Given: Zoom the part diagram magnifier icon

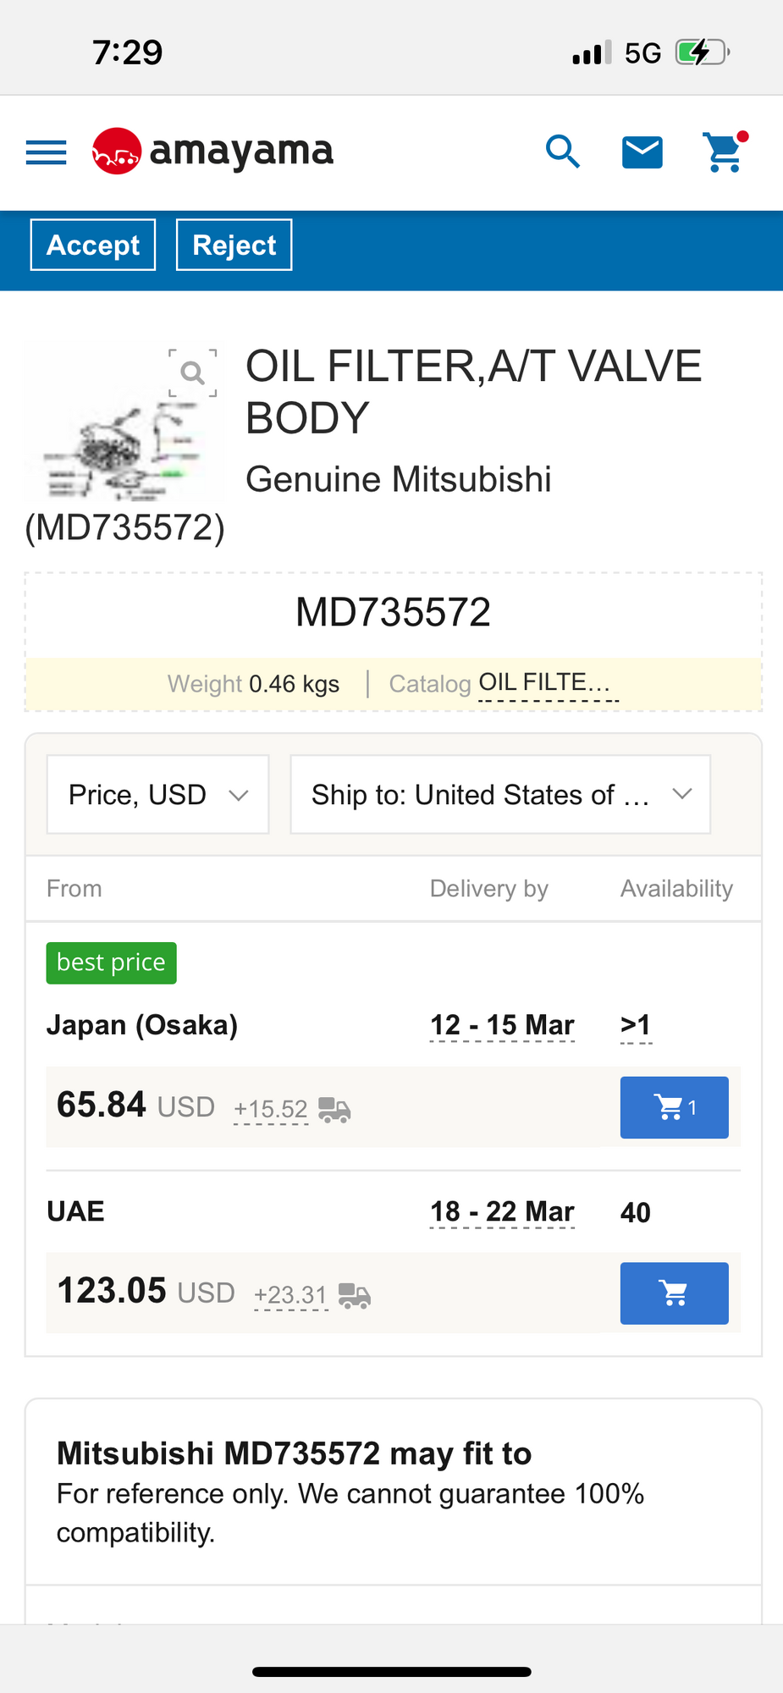Looking at the screenshot, I should point(193,372).
